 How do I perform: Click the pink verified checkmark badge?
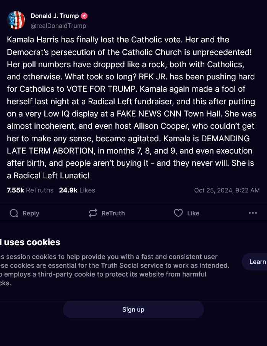(84, 16)
